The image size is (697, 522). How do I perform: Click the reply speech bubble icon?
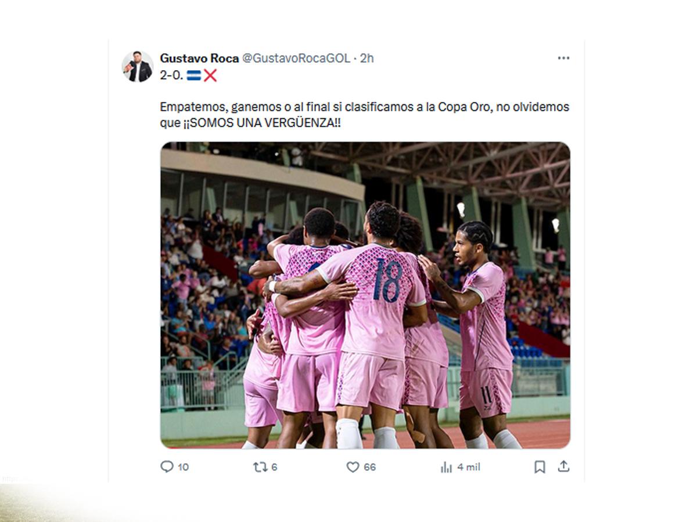[167, 466]
